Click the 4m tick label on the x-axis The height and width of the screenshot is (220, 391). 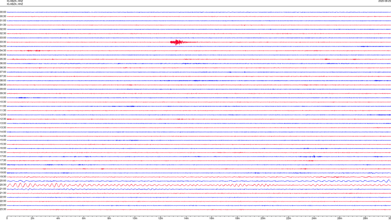(58, 218)
